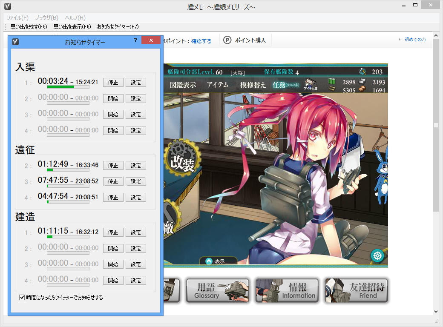
Task: Click お知らせタイマー(F7) toolbar item
Action: pos(118,26)
